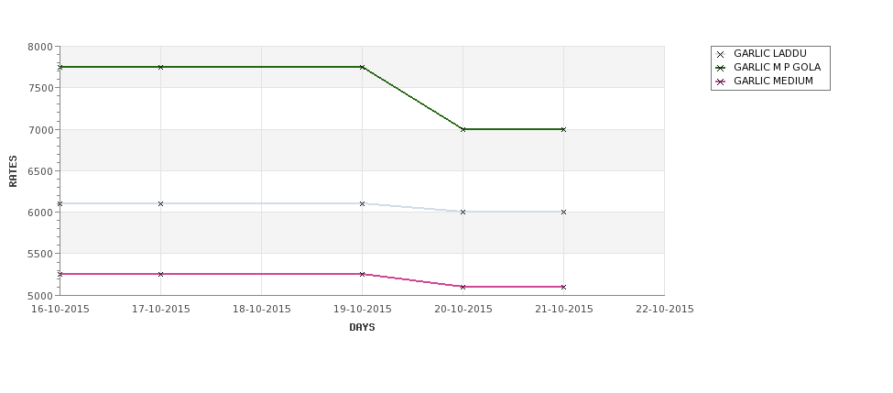Click the GARLIC M P GOLA legend marker

point(720,68)
